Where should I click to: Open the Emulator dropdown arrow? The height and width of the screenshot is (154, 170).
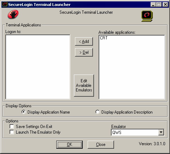161,133
